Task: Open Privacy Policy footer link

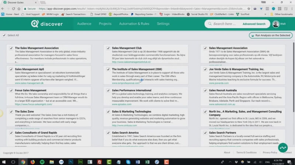Action: tap(270, 152)
